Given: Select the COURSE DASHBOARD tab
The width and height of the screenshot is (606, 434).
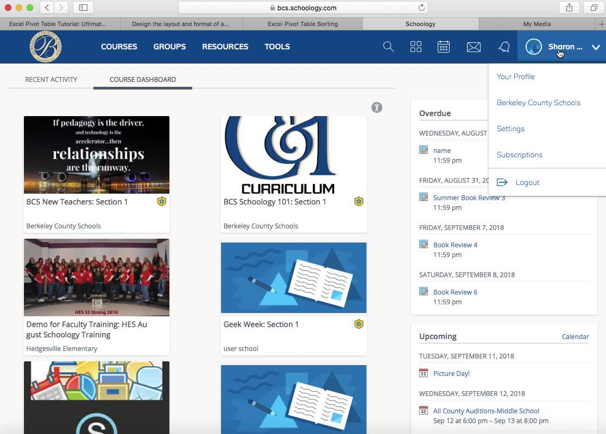Looking at the screenshot, I should (x=143, y=80).
